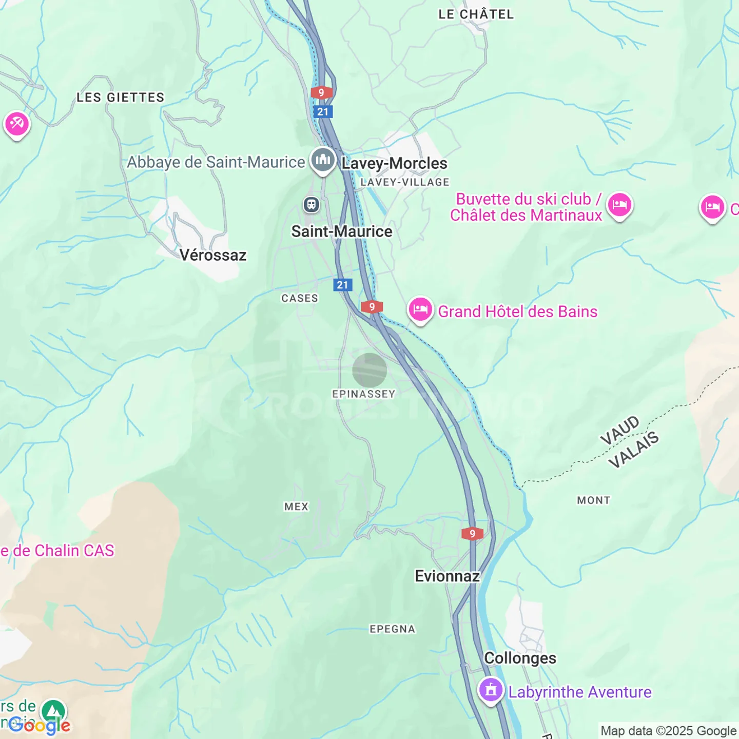This screenshot has height=739, width=739.
Task: Select the Saint-Maurice train station icon
Action: [x=311, y=205]
